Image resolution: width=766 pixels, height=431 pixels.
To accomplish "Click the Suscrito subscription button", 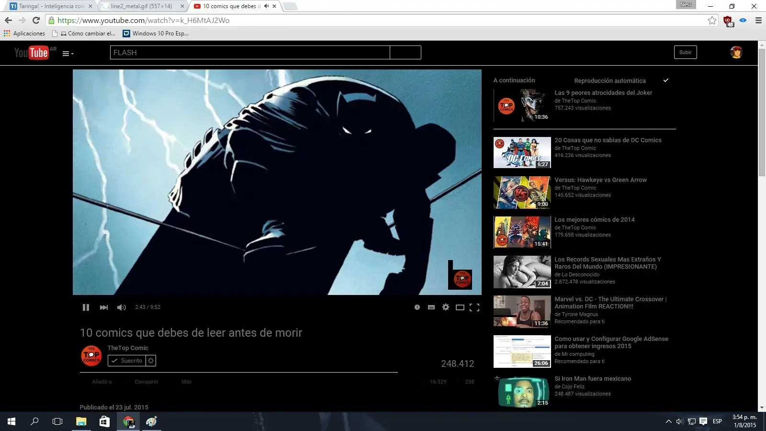I will pyautogui.click(x=127, y=361).
